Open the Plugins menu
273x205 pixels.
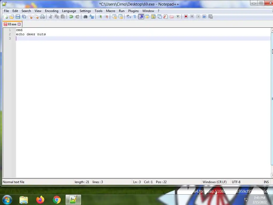coord(134,11)
